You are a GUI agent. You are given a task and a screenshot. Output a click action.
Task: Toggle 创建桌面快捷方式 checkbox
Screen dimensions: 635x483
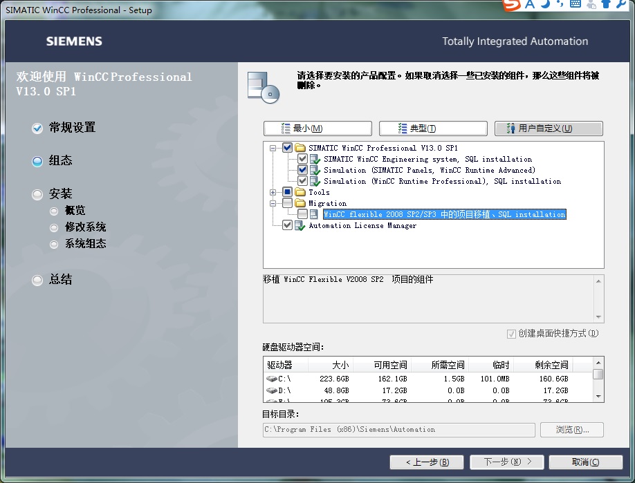[511, 334]
